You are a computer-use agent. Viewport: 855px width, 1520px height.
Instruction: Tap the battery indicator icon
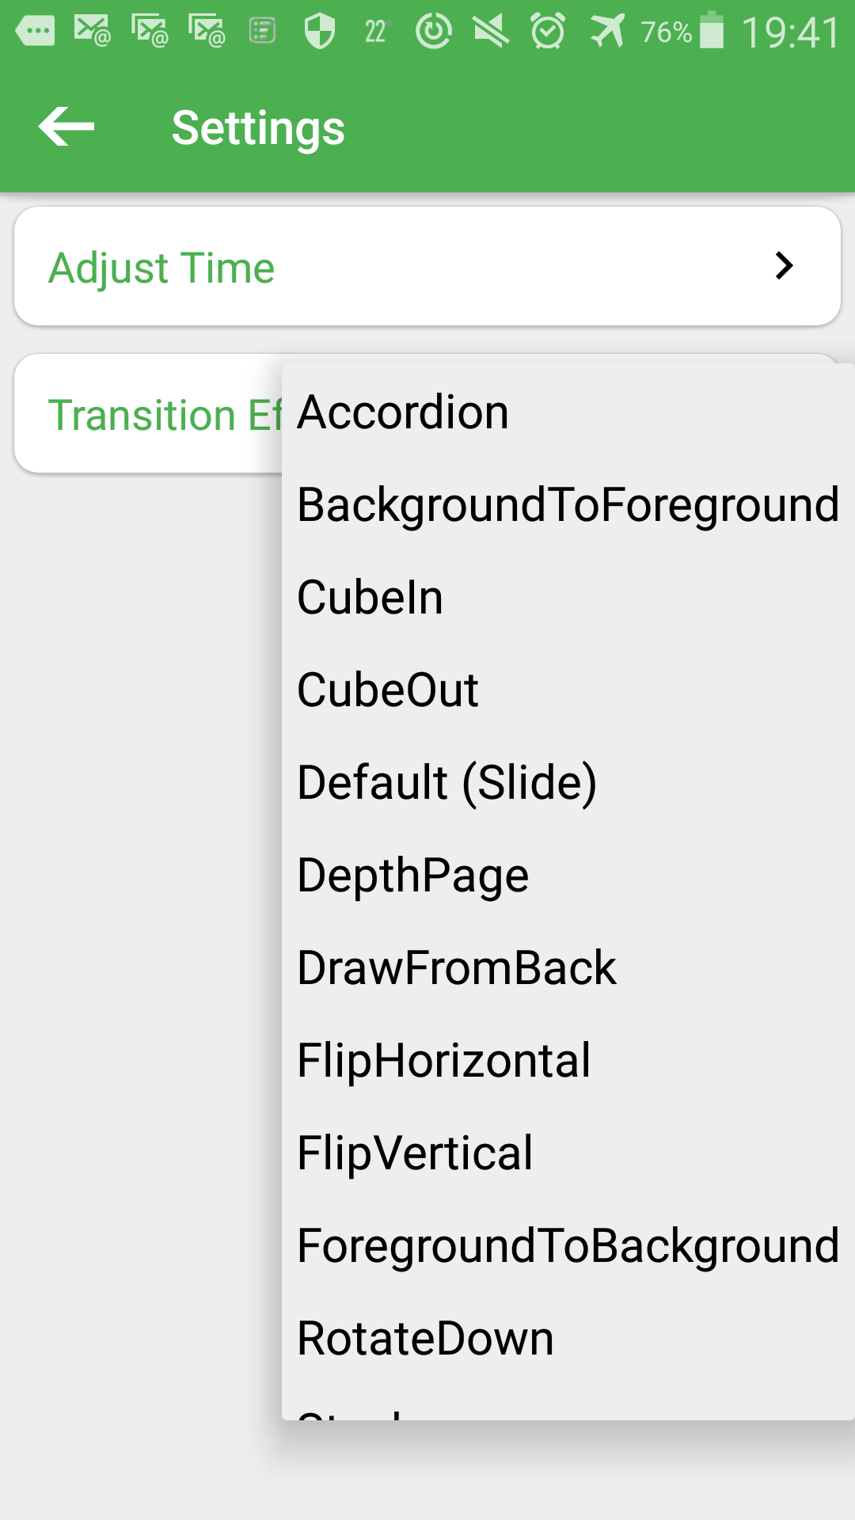point(712,31)
